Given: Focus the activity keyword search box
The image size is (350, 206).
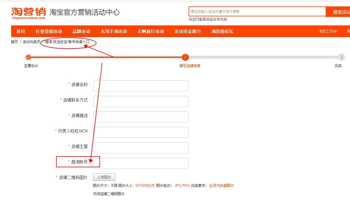Looking at the screenshot, I should point(257,11).
